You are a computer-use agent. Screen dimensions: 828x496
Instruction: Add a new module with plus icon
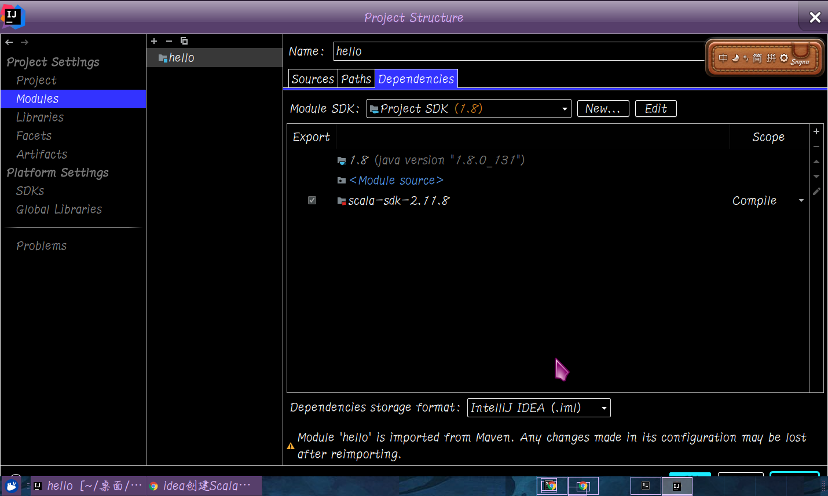tap(154, 41)
